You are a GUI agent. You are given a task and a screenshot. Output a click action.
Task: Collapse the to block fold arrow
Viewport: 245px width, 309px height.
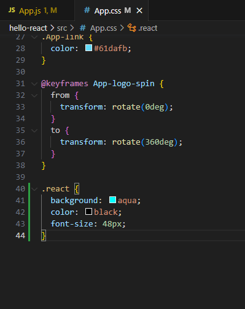coord(34,130)
